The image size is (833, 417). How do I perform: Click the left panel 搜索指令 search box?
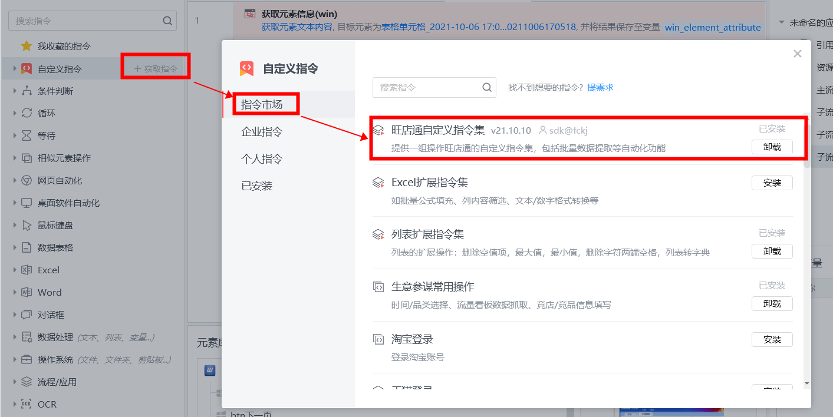(x=93, y=21)
